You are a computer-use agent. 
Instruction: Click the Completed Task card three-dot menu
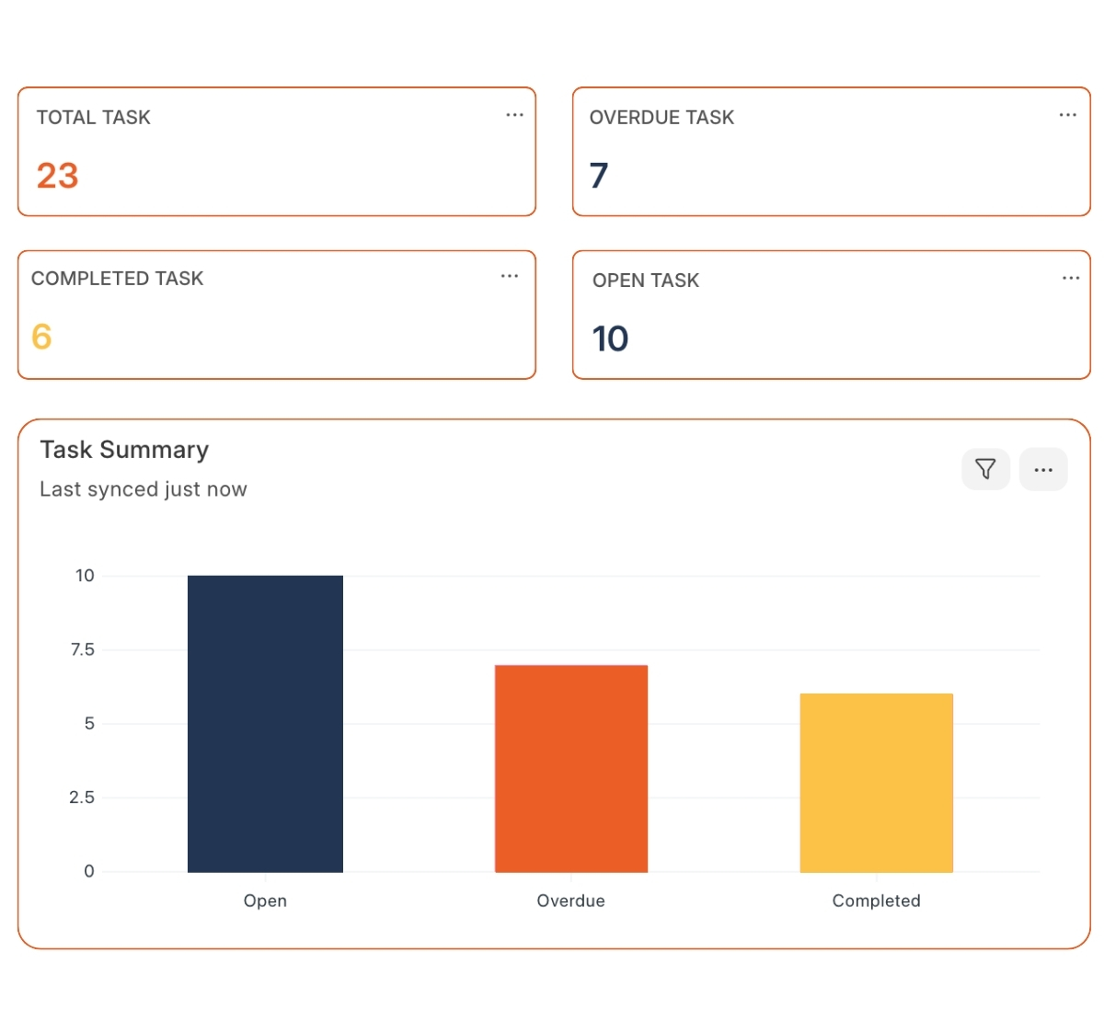(x=510, y=276)
